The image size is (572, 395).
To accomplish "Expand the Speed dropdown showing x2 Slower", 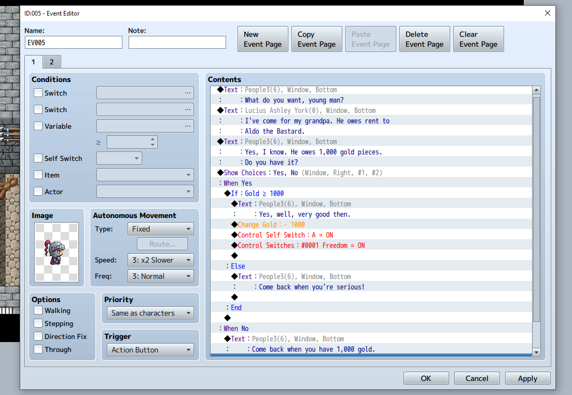I will pos(160,260).
